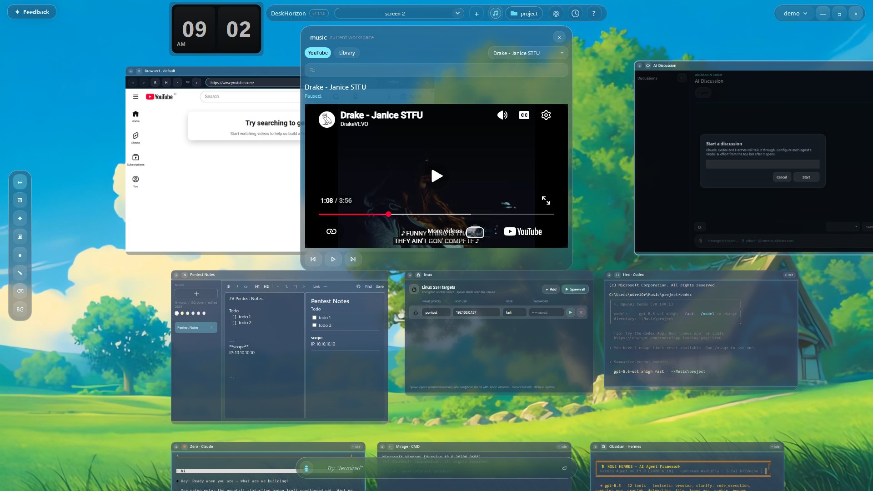
Task: Pick the first white note color dot
Action: click(x=177, y=313)
